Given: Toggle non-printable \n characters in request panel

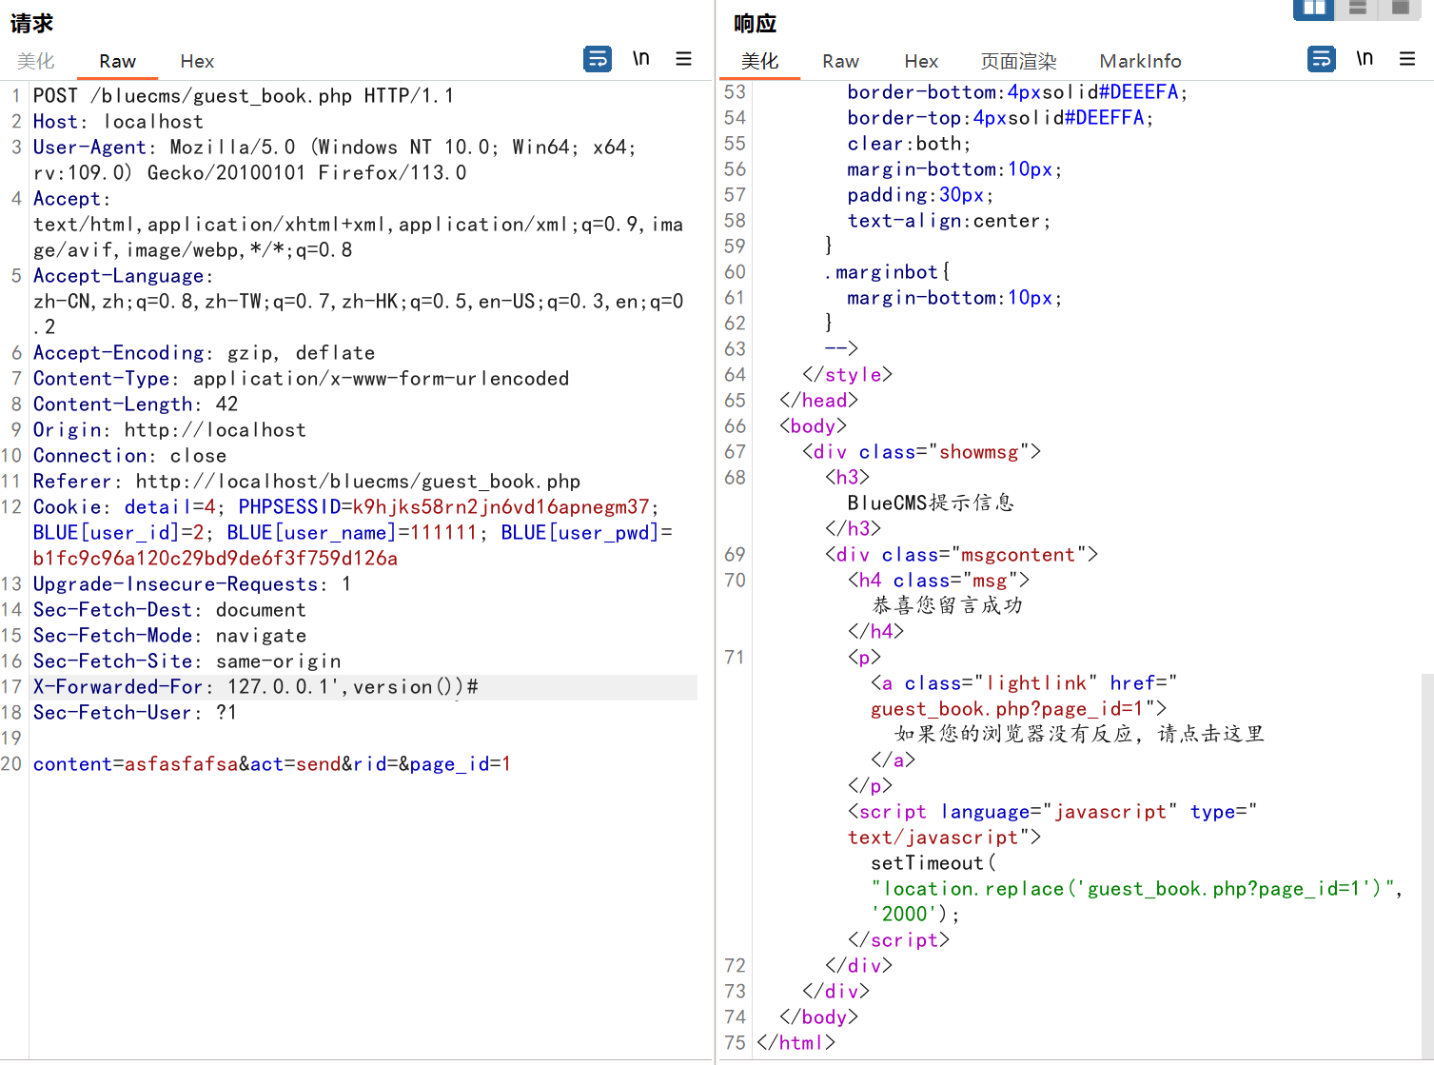Looking at the screenshot, I should coord(640,59).
